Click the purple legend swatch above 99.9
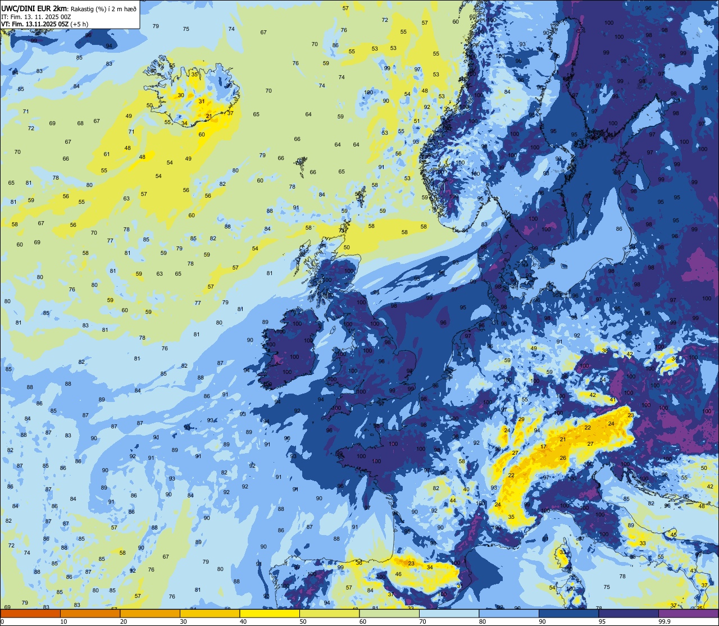719x626 pixels. (x=688, y=613)
